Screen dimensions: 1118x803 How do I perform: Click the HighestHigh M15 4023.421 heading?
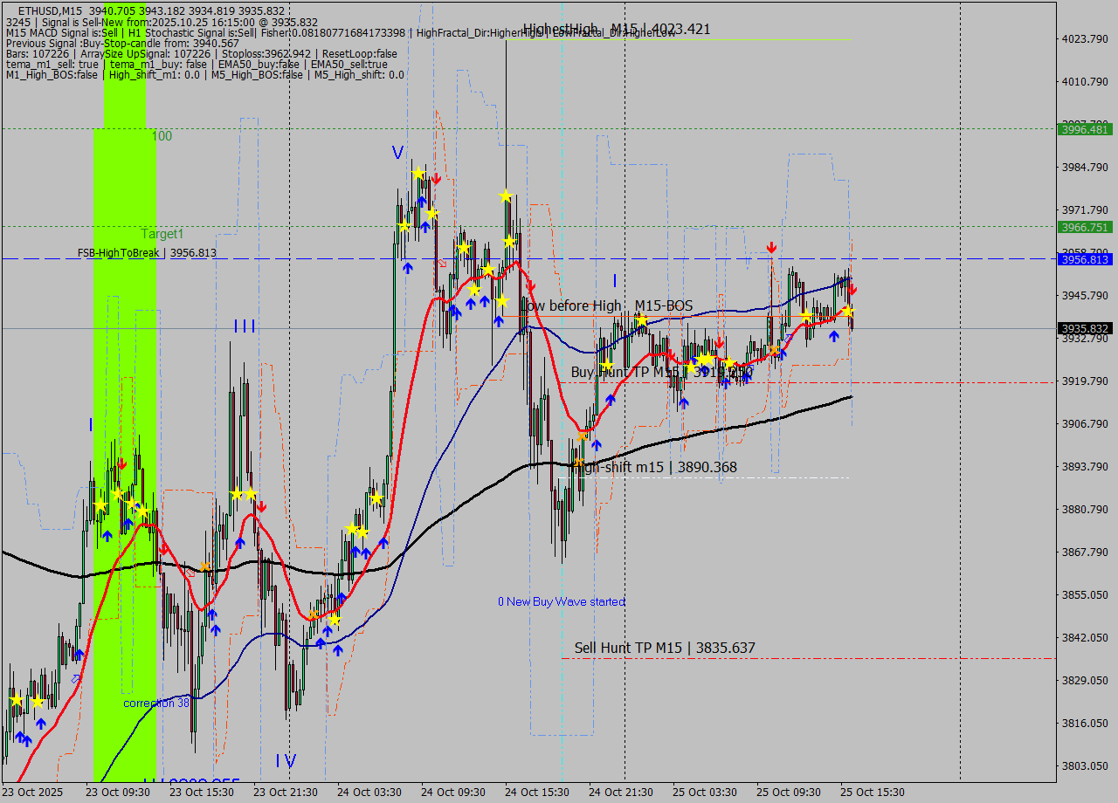(x=614, y=28)
